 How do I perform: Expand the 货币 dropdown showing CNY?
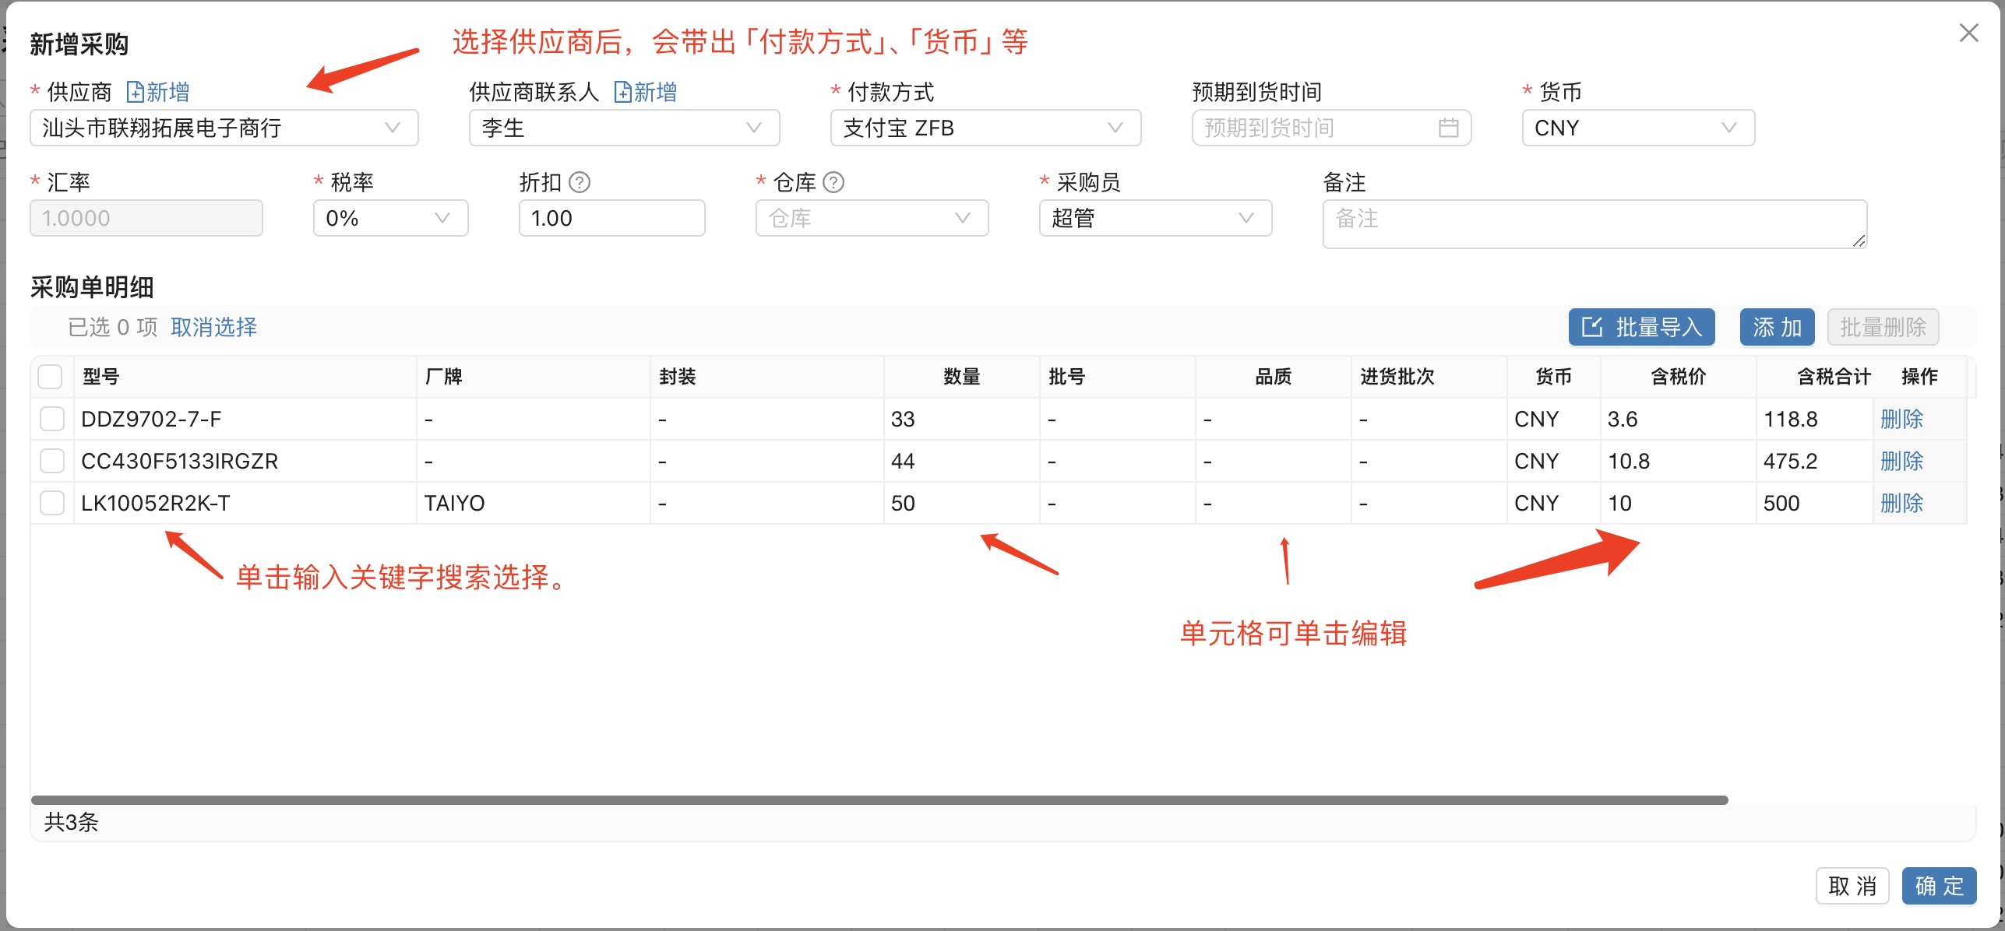tap(1637, 128)
